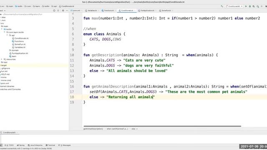Select the Conditionals.kt editor tab

coord(127,10)
